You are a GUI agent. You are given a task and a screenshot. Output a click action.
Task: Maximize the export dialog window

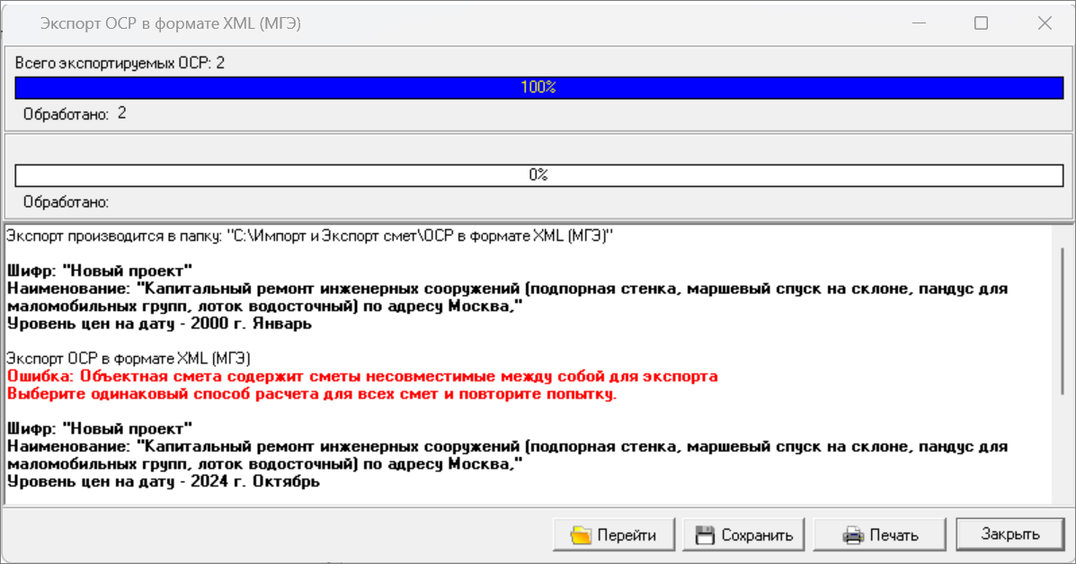[981, 24]
